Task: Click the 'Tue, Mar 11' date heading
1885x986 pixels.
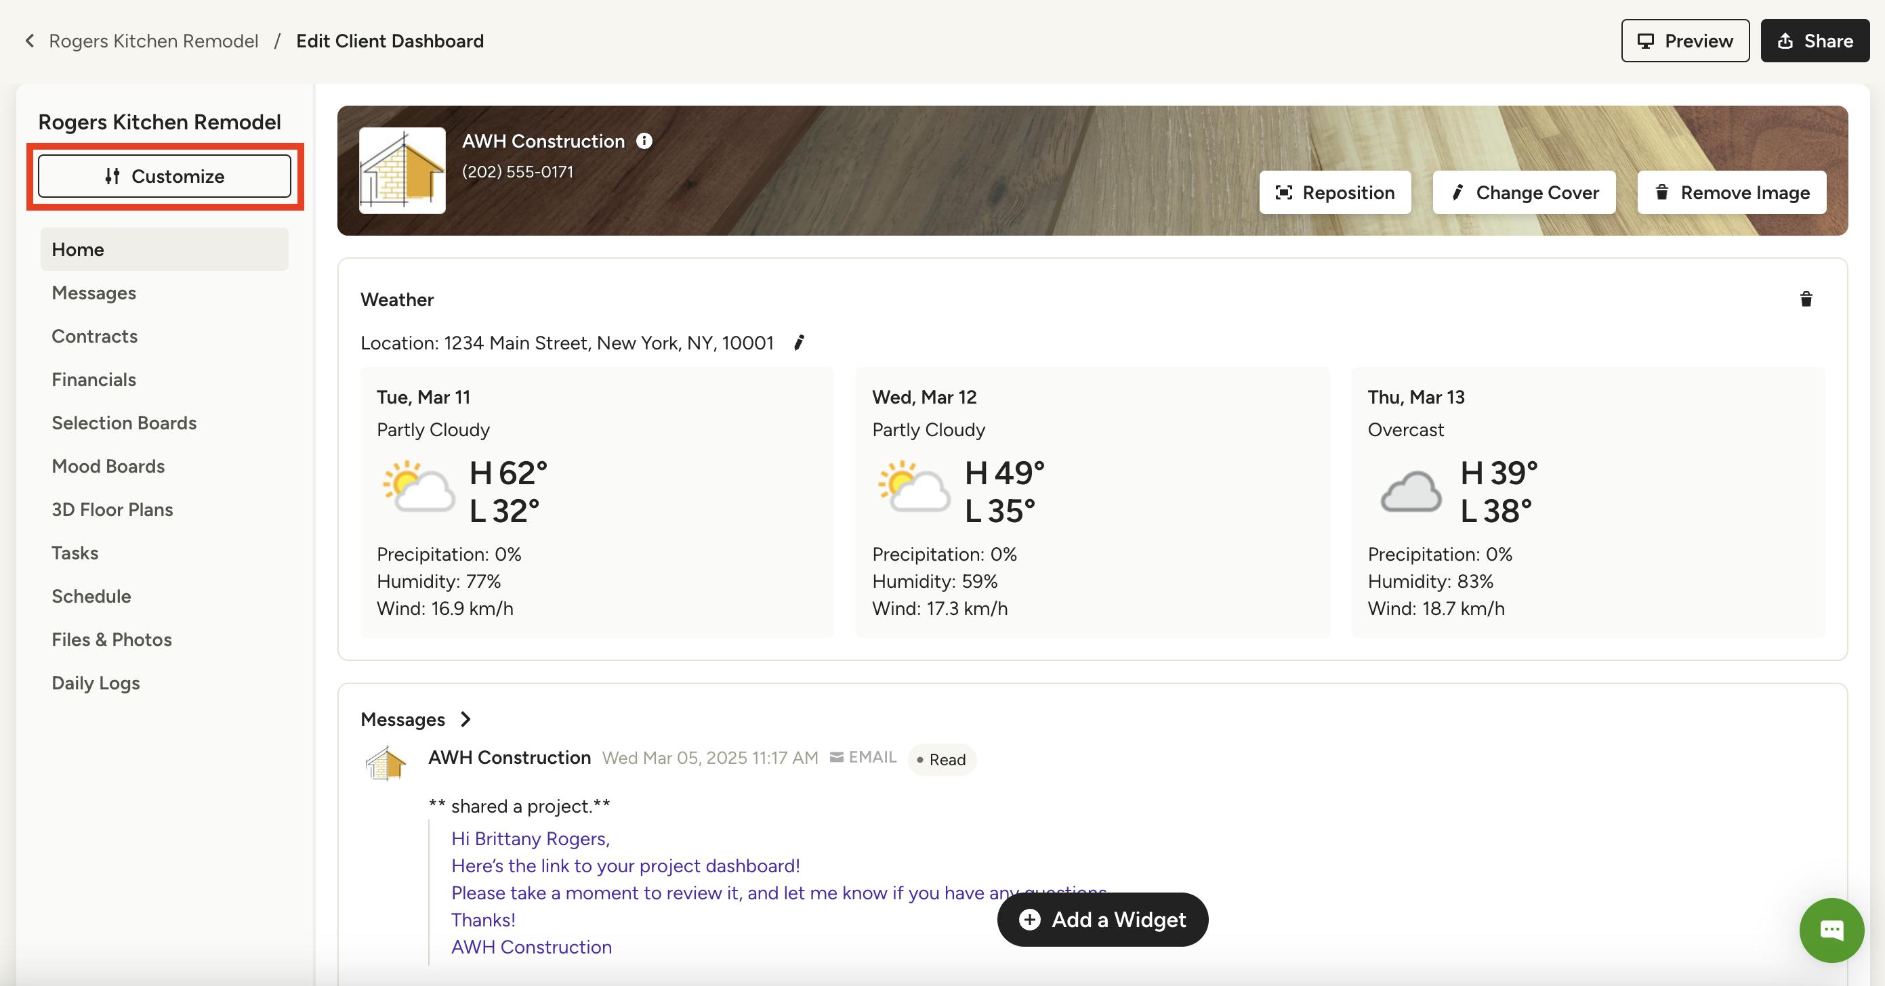Action: (x=423, y=398)
